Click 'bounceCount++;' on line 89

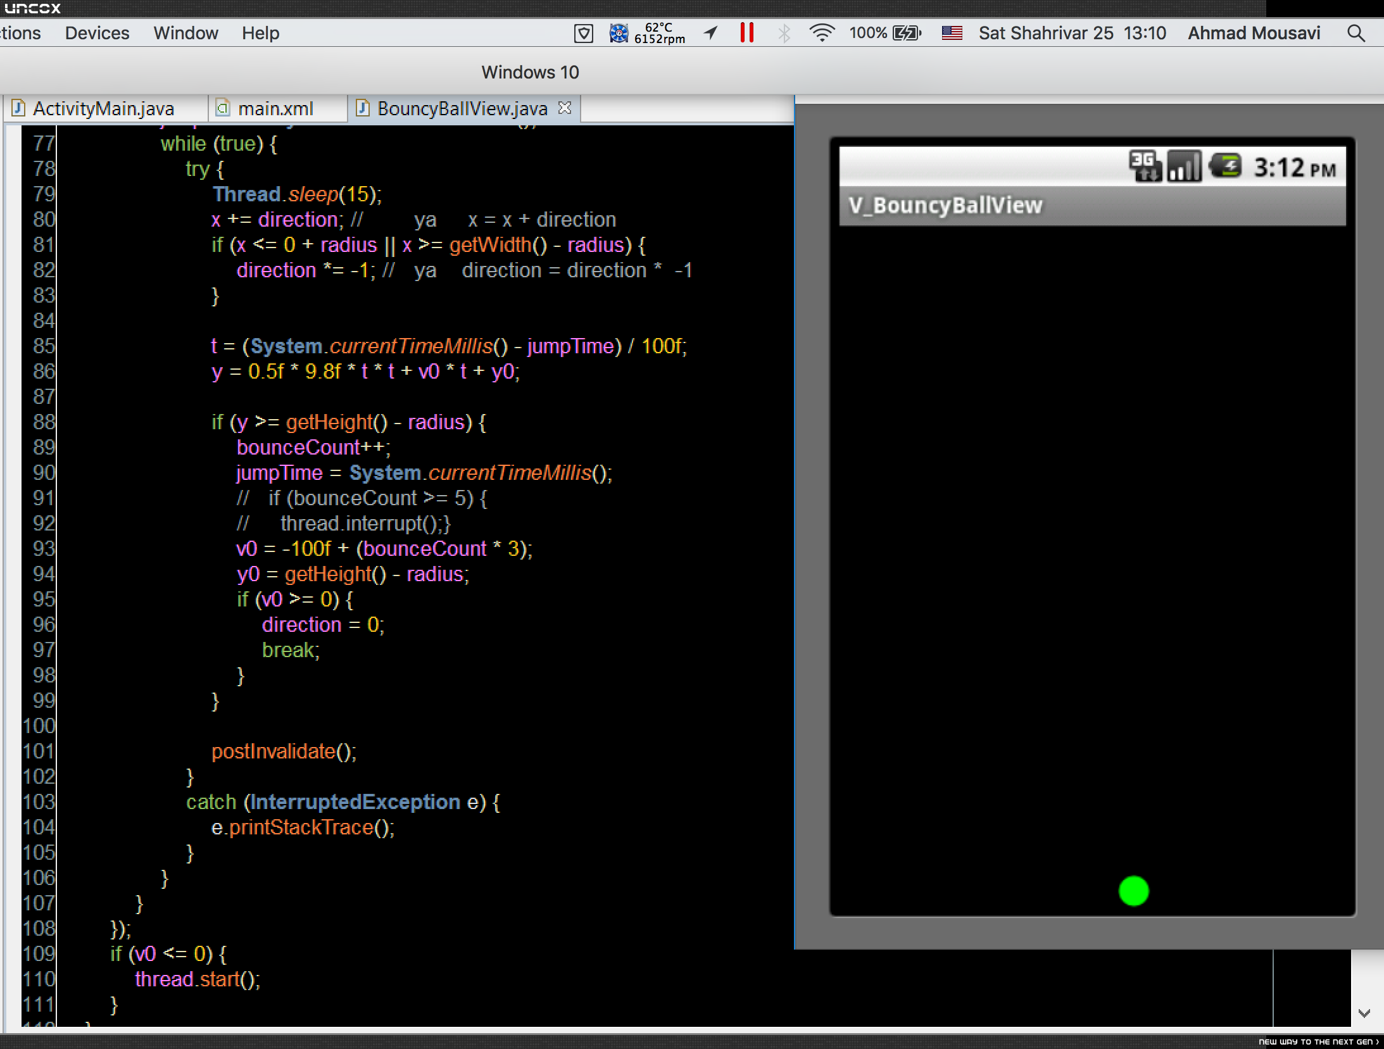pos(313,448)
